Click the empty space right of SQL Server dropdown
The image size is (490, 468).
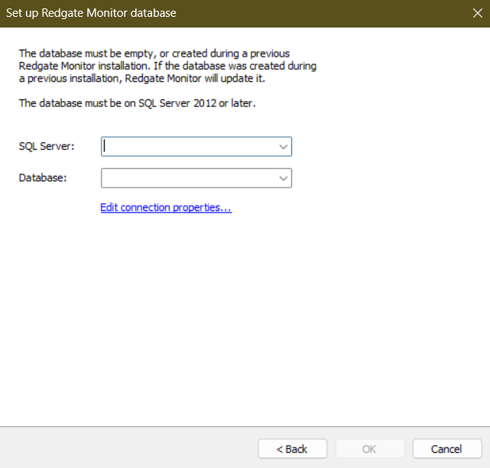(382, 146)
